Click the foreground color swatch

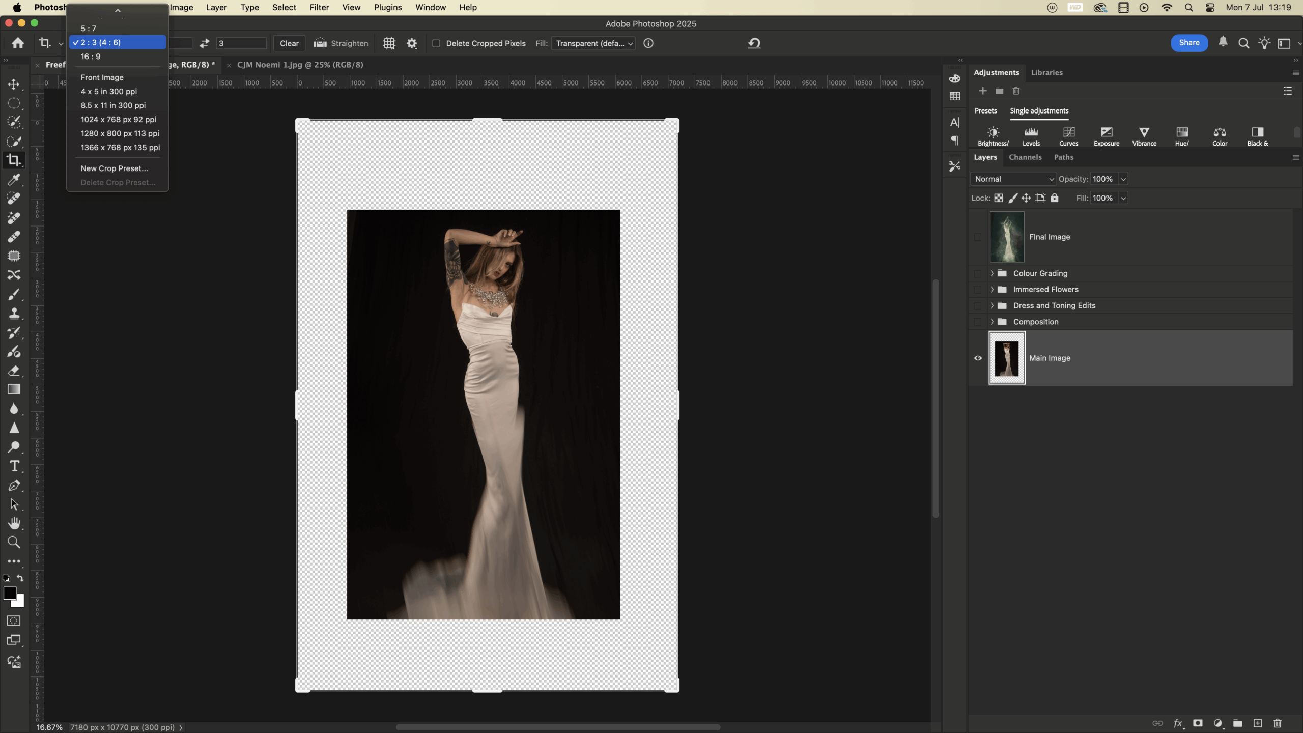pos(9,593)
